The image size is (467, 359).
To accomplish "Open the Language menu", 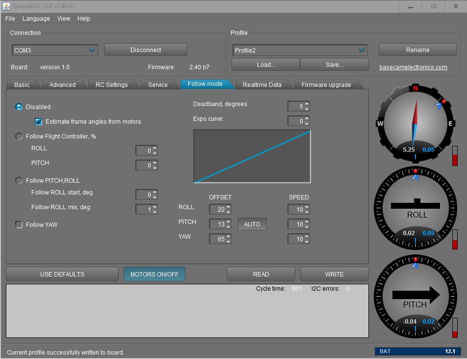I will tap(36, 18).
